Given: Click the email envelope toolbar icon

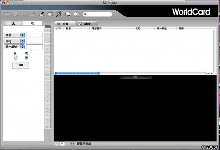Looking at the screenshot, I should 50,14.
